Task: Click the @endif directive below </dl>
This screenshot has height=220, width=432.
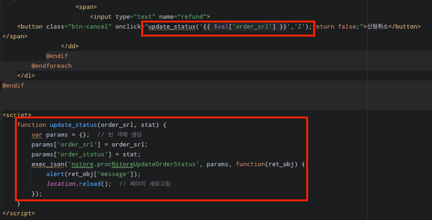Action: click(x=13, y=86)
